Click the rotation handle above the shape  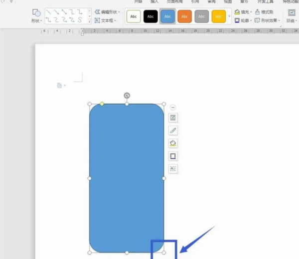tap(127, 95)
